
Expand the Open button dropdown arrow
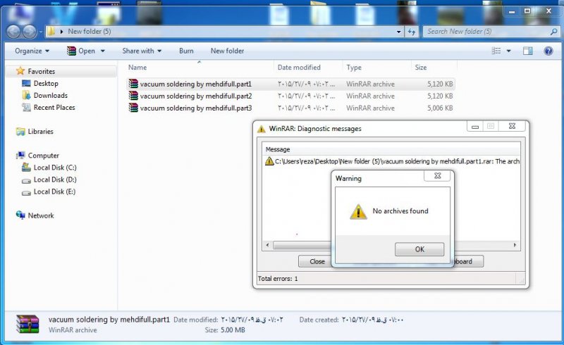(x=103, y=51)
